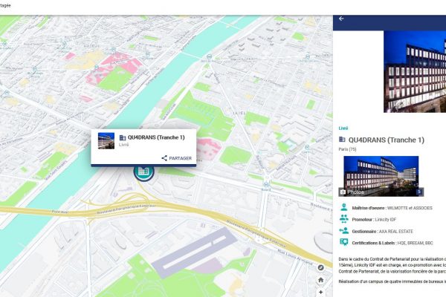Click the compass icon on the map
Image resolution: width=446 pixels, height=297 pixels.
[x=320, y=267]
